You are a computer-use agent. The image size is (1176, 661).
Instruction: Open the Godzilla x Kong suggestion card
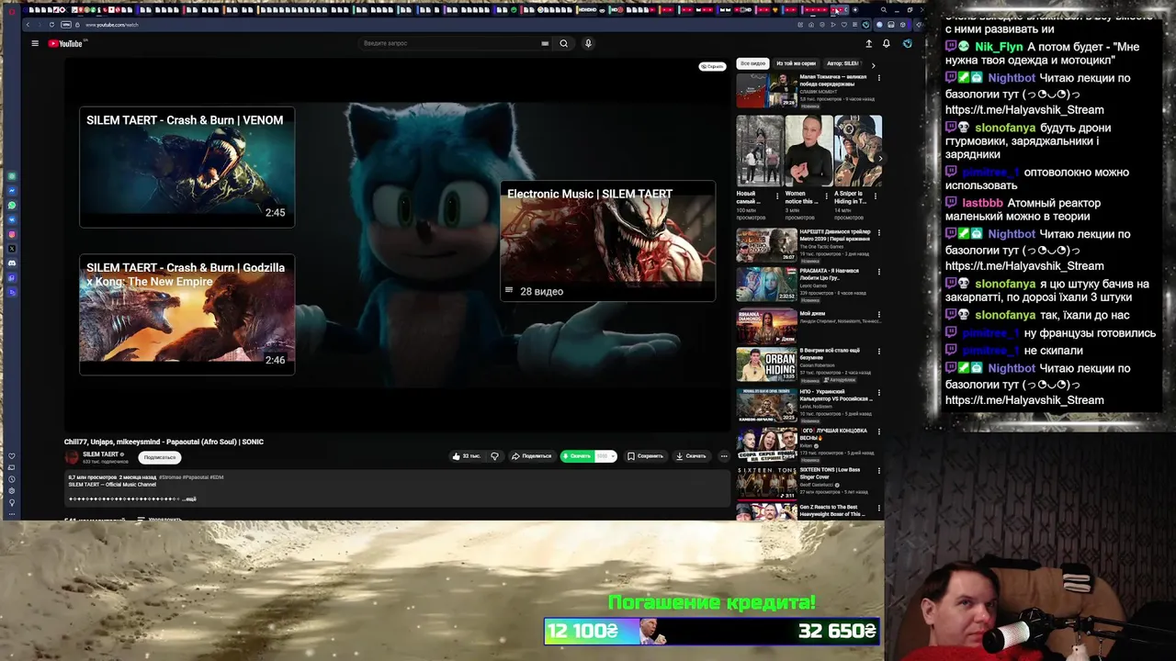187,315
